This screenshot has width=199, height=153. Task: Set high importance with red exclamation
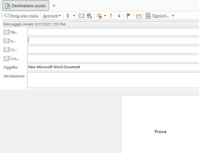111,16
